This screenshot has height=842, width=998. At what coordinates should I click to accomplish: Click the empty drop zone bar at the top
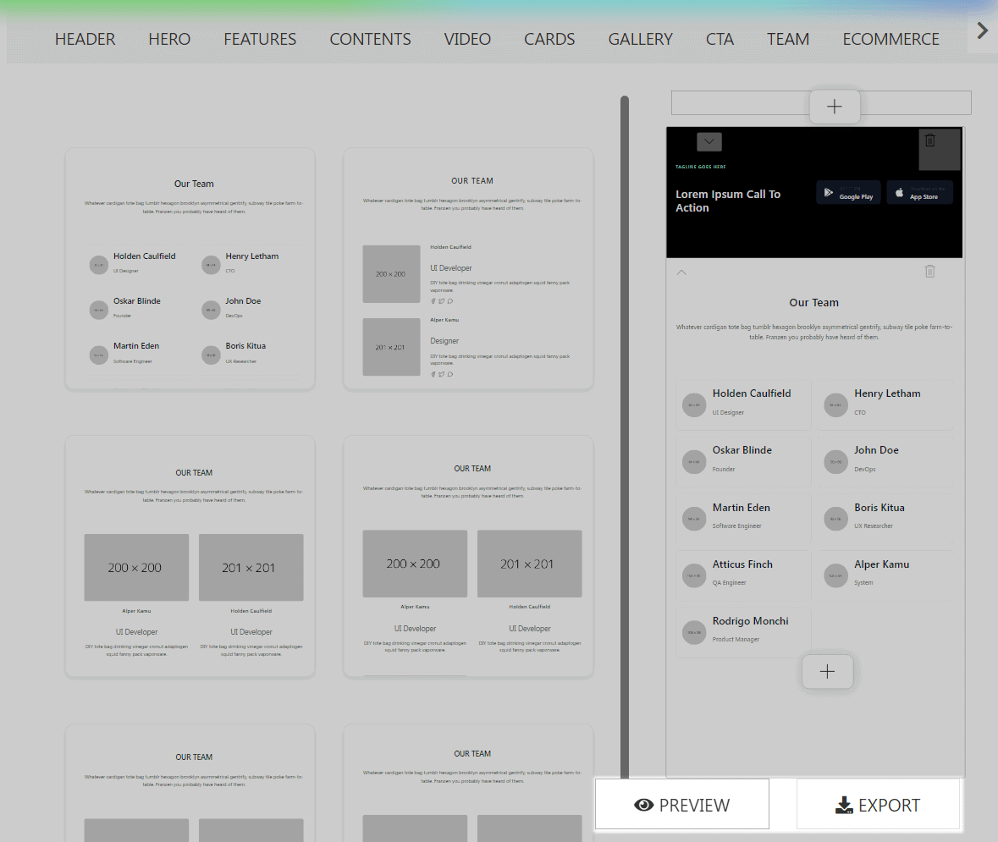coord(821,103)
